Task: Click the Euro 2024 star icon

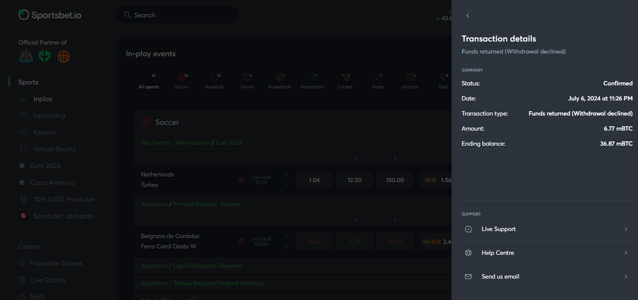Action: click(22, 165)
